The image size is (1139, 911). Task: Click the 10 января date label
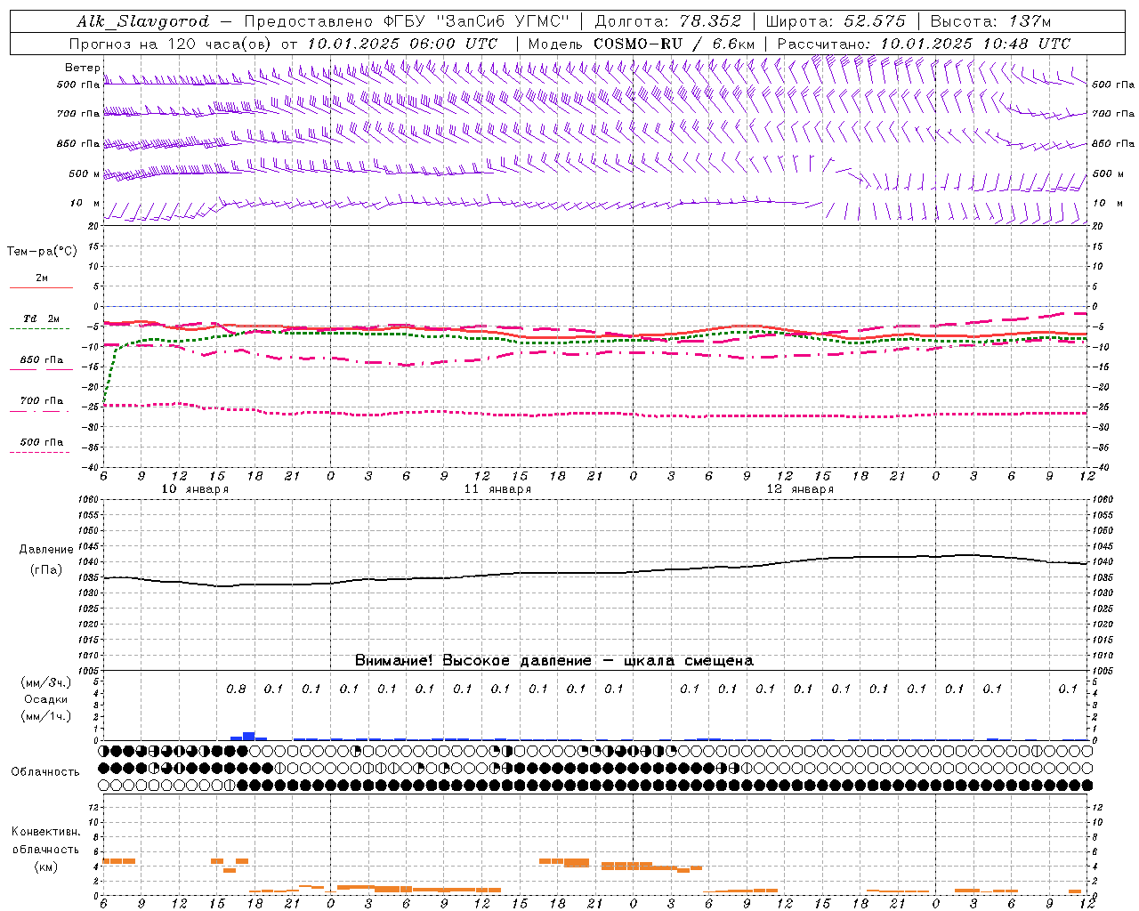(195, 489)
